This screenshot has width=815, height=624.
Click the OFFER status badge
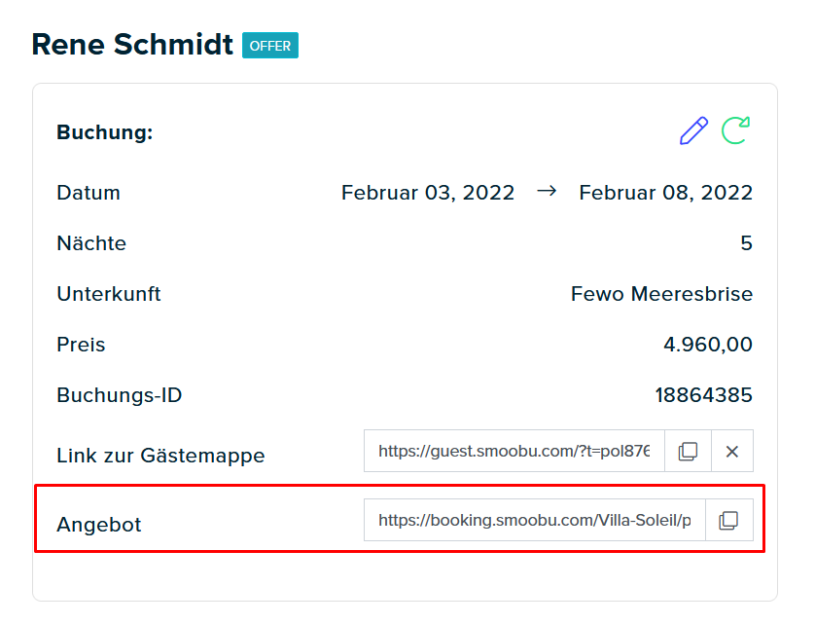click(x=270, y=46)
